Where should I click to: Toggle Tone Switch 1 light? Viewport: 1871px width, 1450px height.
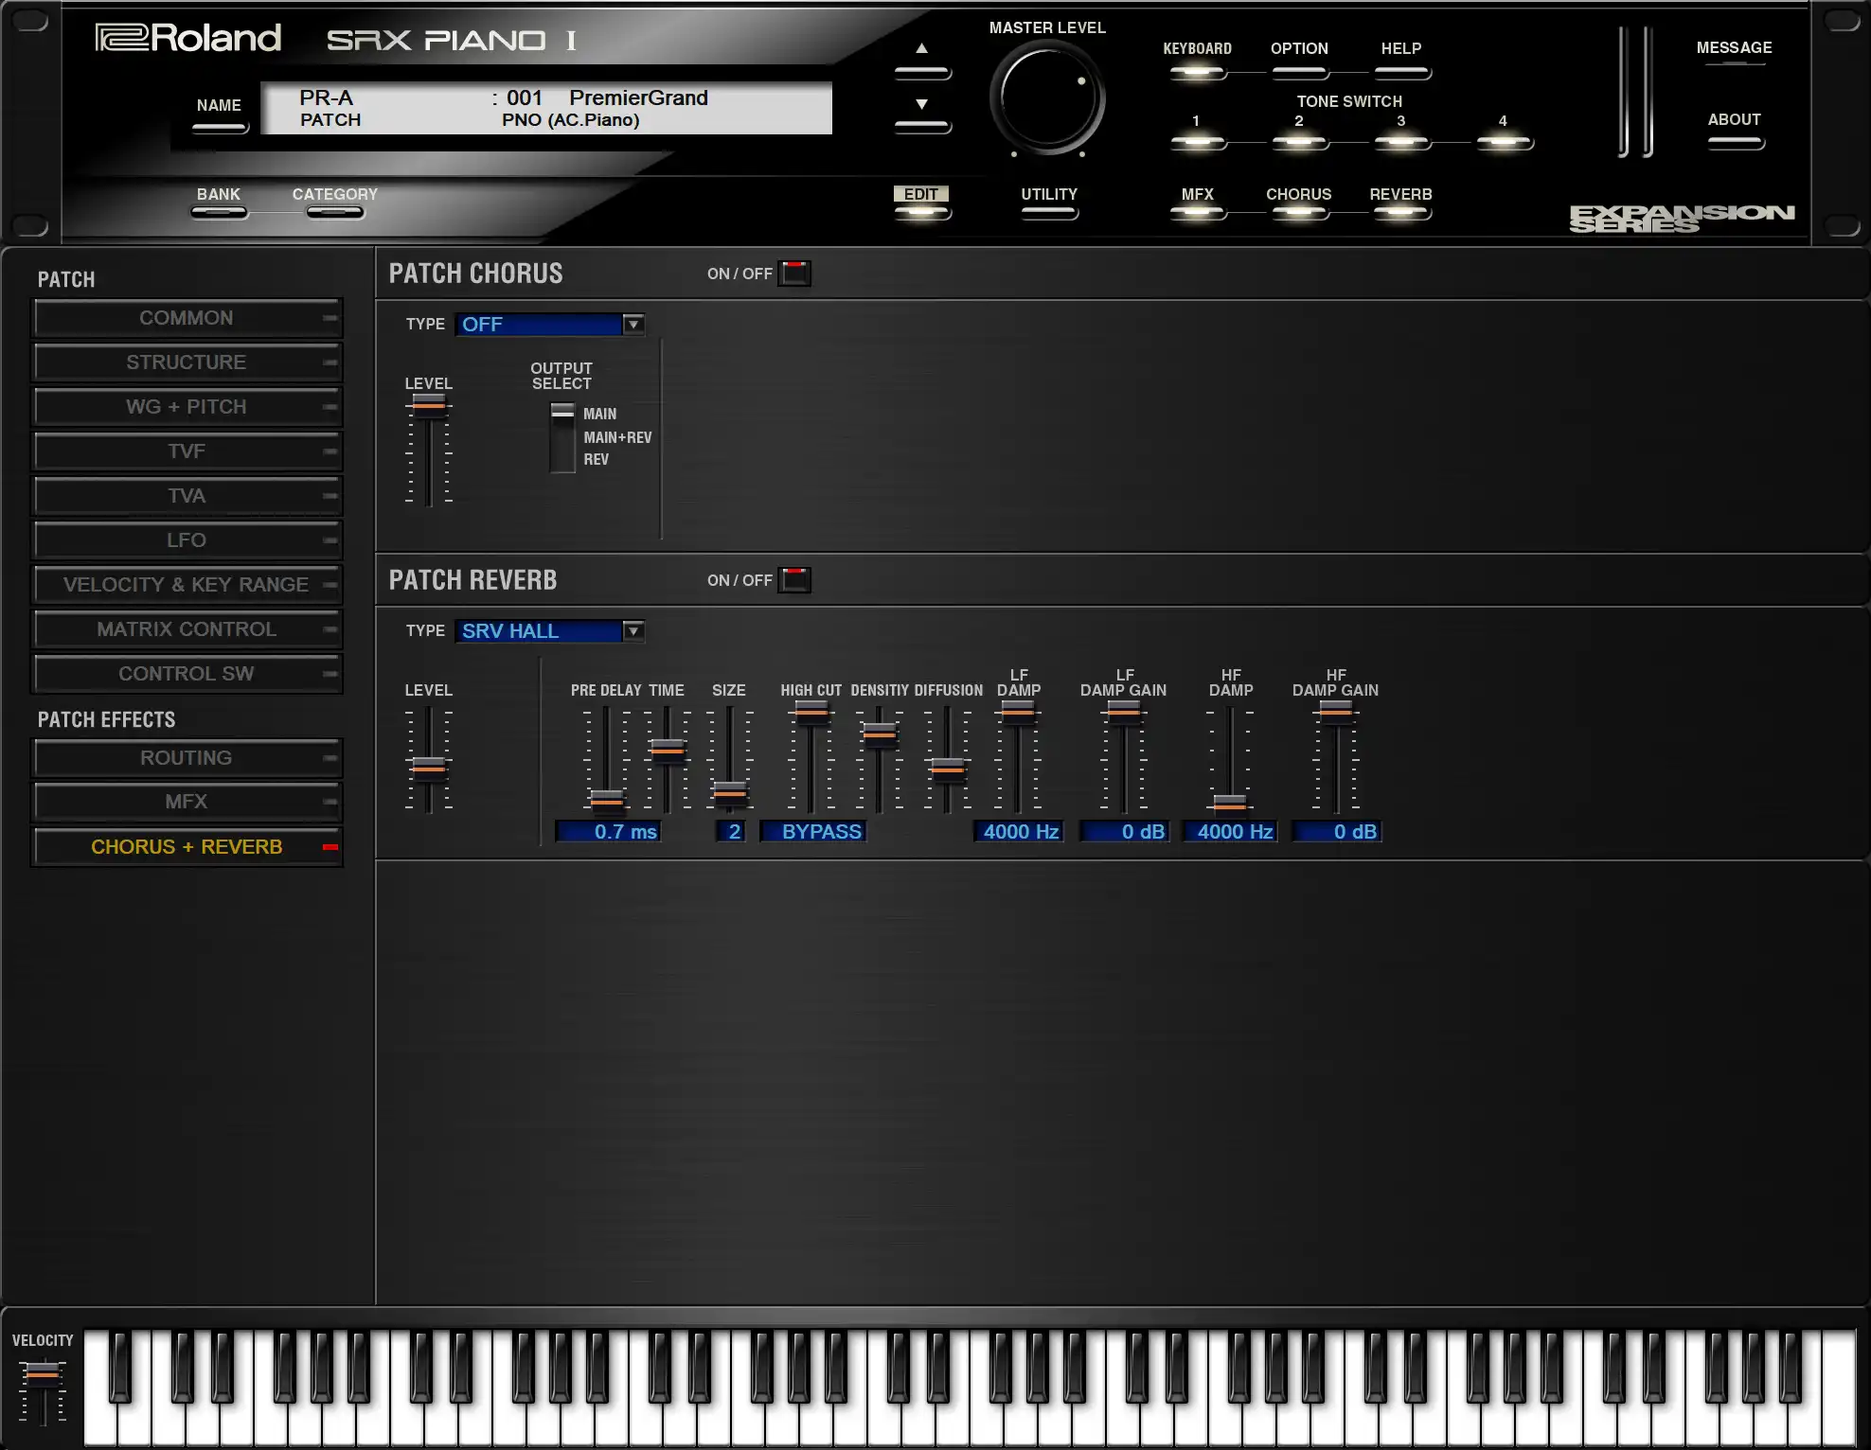1197,142
